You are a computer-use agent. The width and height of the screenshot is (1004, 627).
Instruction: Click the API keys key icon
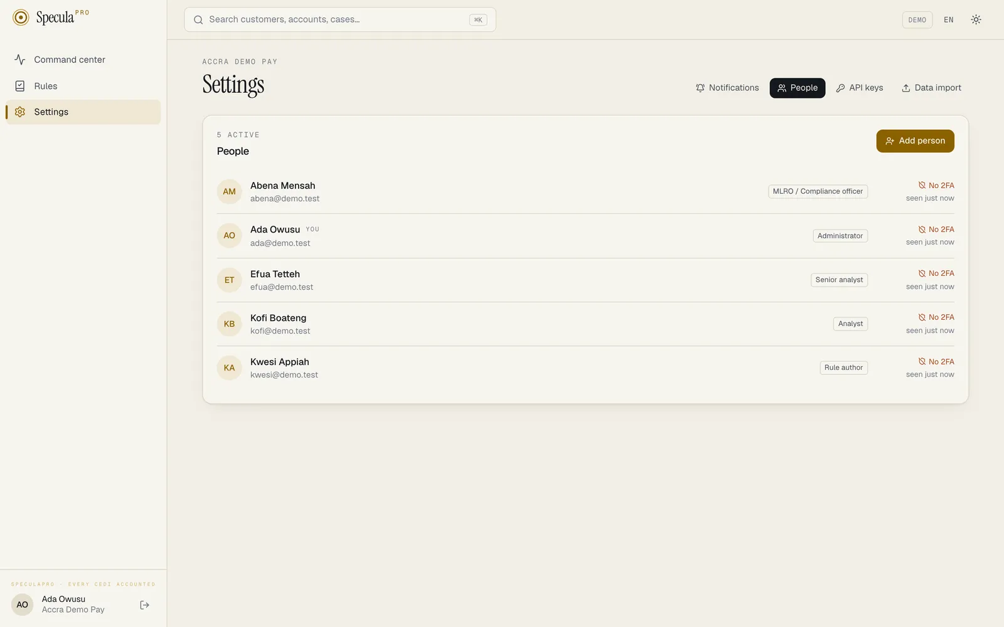[840, 88]
